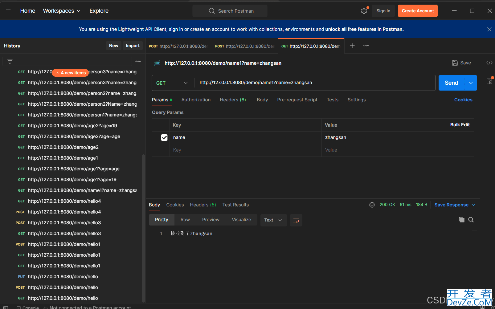Toggle line wrap icon in response
495x309 pixels.
pyautogui.click(x=296, y=220)
